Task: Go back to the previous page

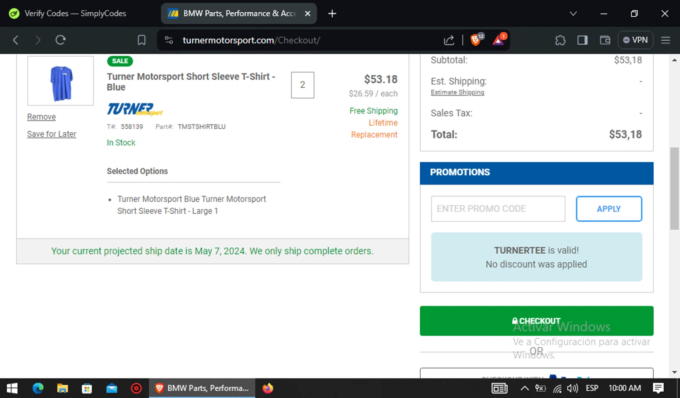Action: 15,40
